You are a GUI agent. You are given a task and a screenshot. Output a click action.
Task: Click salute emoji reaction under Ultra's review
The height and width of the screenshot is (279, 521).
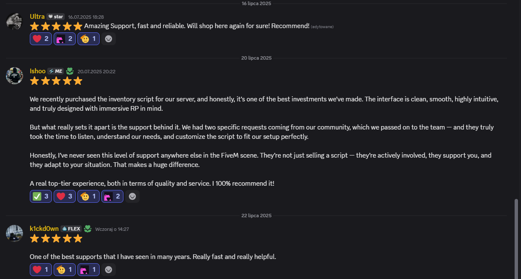click(89, 39)
